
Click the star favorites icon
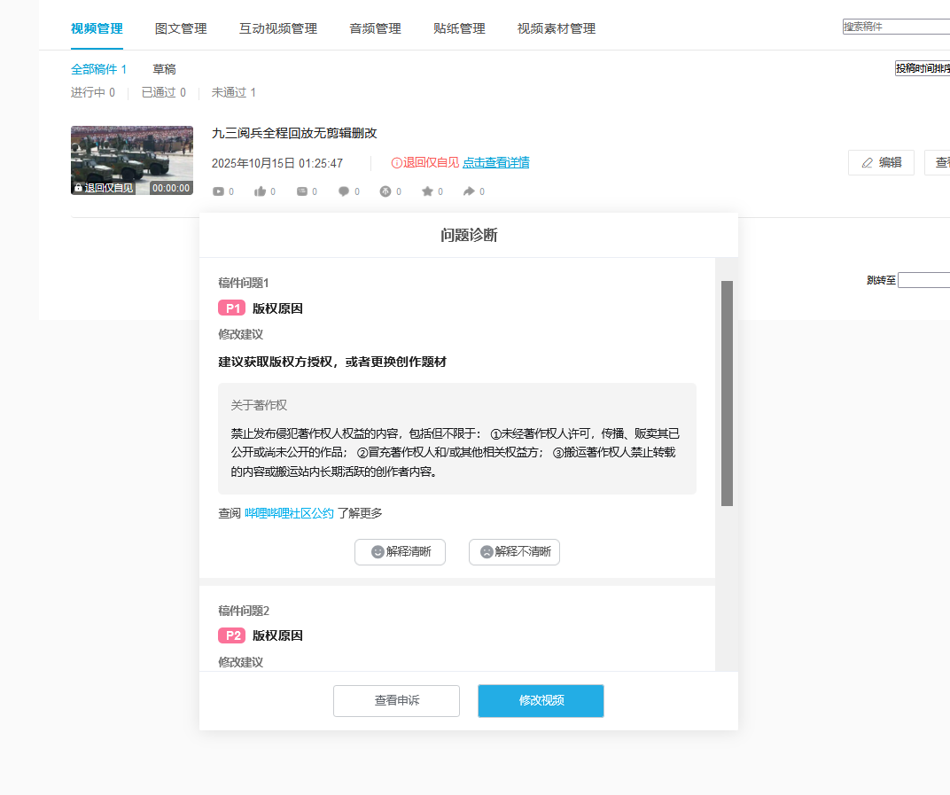tap(427, 191)
